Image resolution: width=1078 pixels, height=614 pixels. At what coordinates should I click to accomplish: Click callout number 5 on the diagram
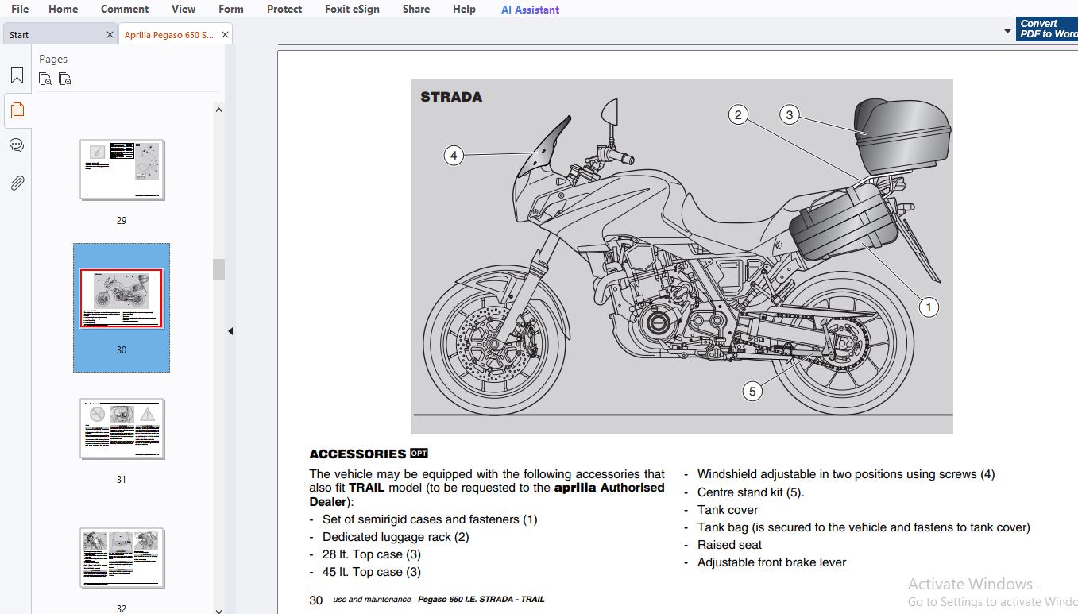coord(752,391)
